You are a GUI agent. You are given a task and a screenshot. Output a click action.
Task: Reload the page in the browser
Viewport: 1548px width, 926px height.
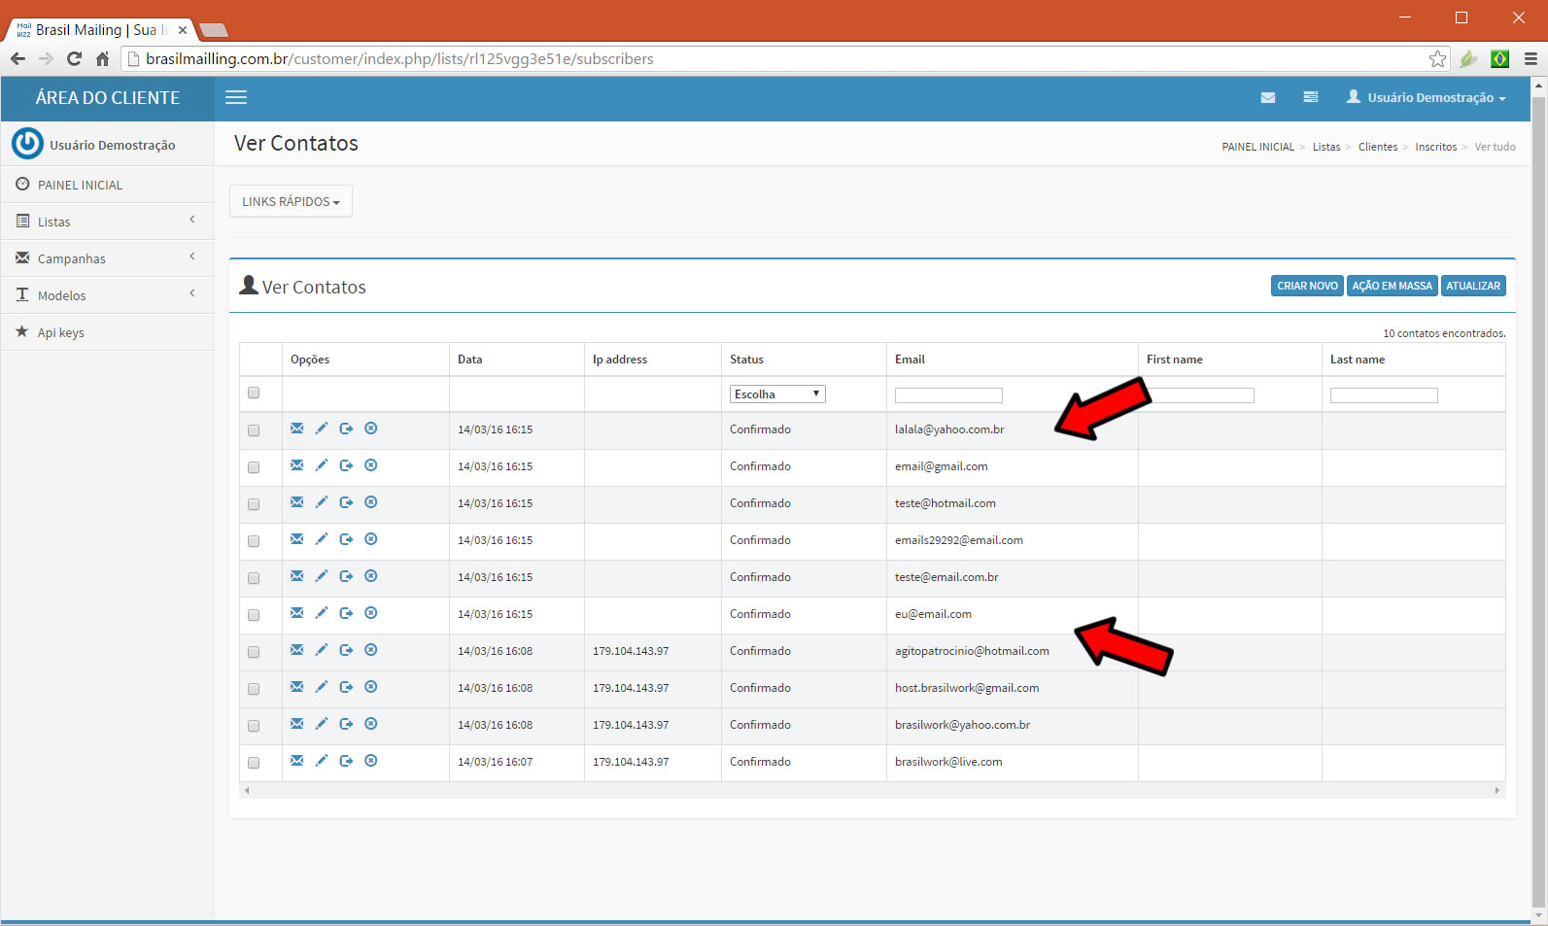74,59
